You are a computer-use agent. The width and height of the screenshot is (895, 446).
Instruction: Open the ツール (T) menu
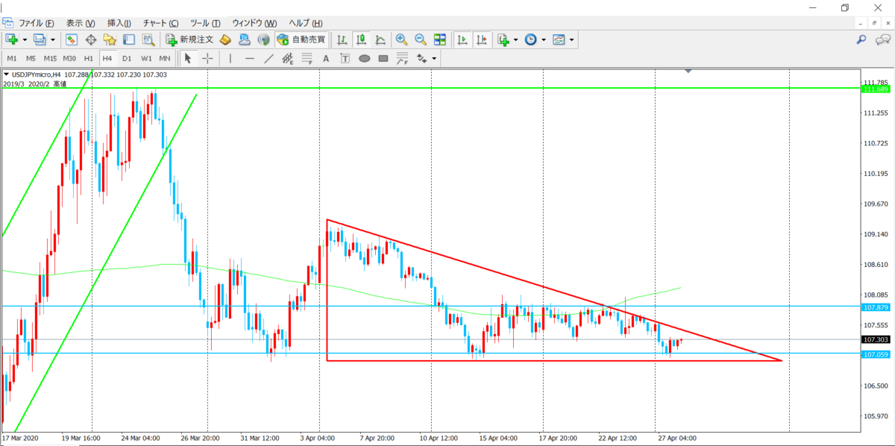(205, 23)
